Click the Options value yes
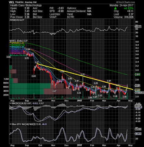The width and height of the screenshot is (144, 147). point(89,8)
